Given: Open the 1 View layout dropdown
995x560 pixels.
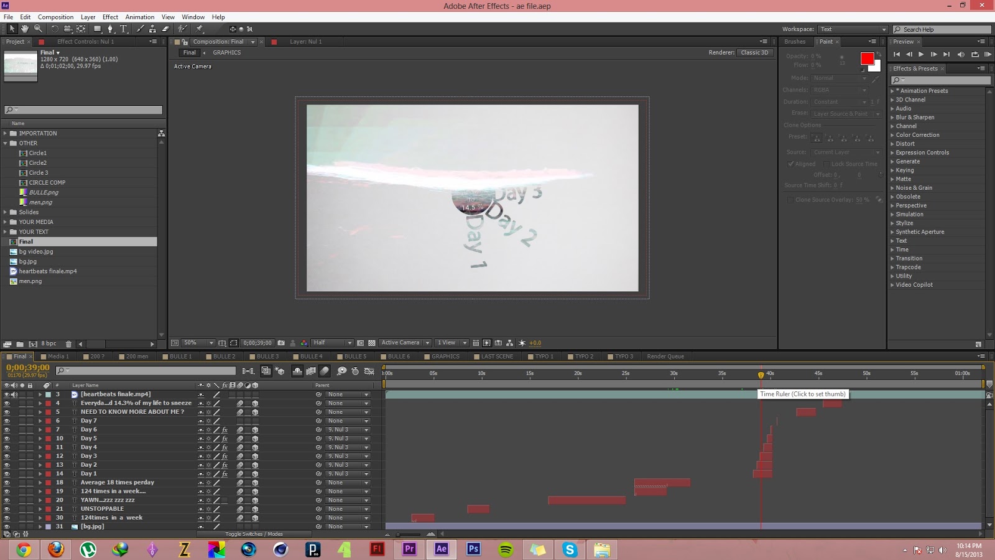Looking at the screenshot, I should (x=451, y=343).
